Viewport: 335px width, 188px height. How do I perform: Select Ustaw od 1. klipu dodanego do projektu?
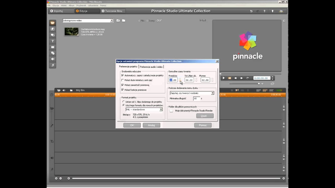point(124,102)
